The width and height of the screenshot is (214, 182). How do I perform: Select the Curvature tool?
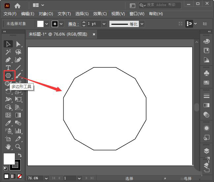[18, 60]
